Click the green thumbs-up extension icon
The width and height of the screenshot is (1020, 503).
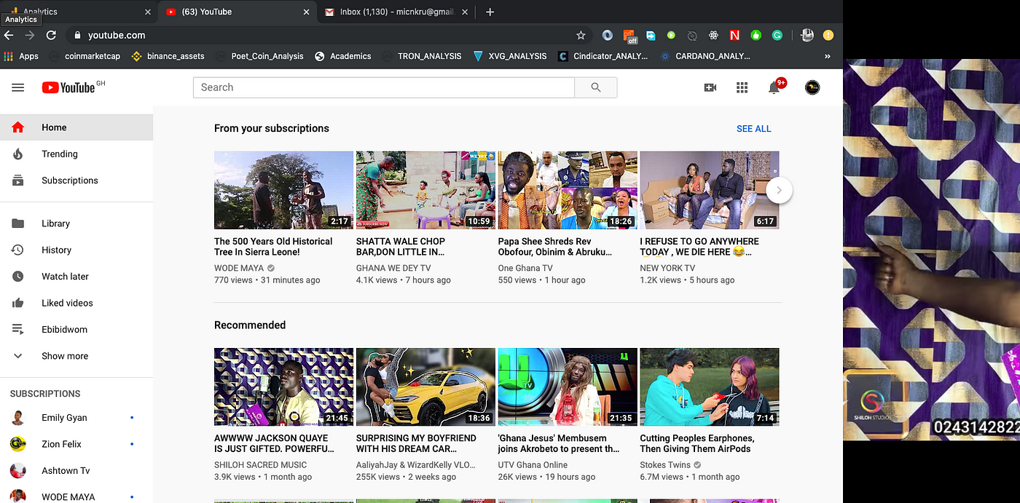click(756, 35)
